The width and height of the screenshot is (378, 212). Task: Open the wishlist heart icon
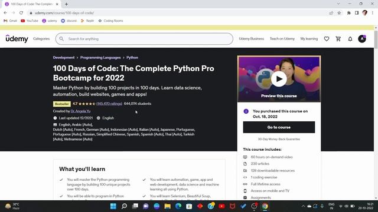click(x=327, y=39)
